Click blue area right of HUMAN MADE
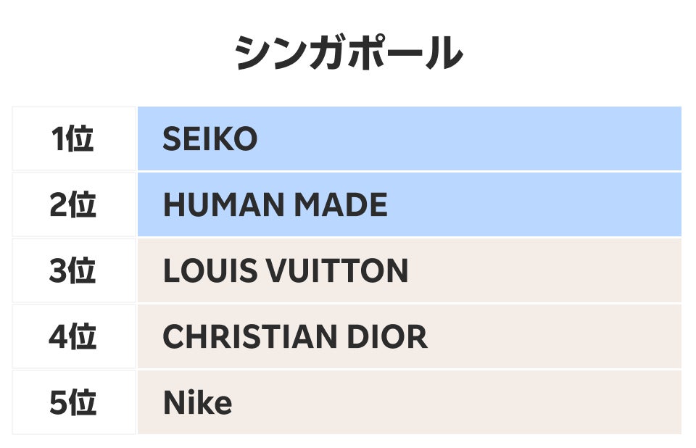The width and height of the screenshot is (696, 448). click(x=536, y=205)
